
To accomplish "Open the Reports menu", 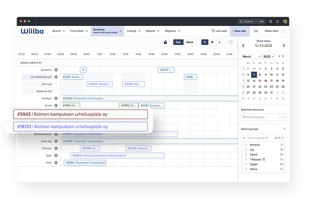I will click(152, 31).
